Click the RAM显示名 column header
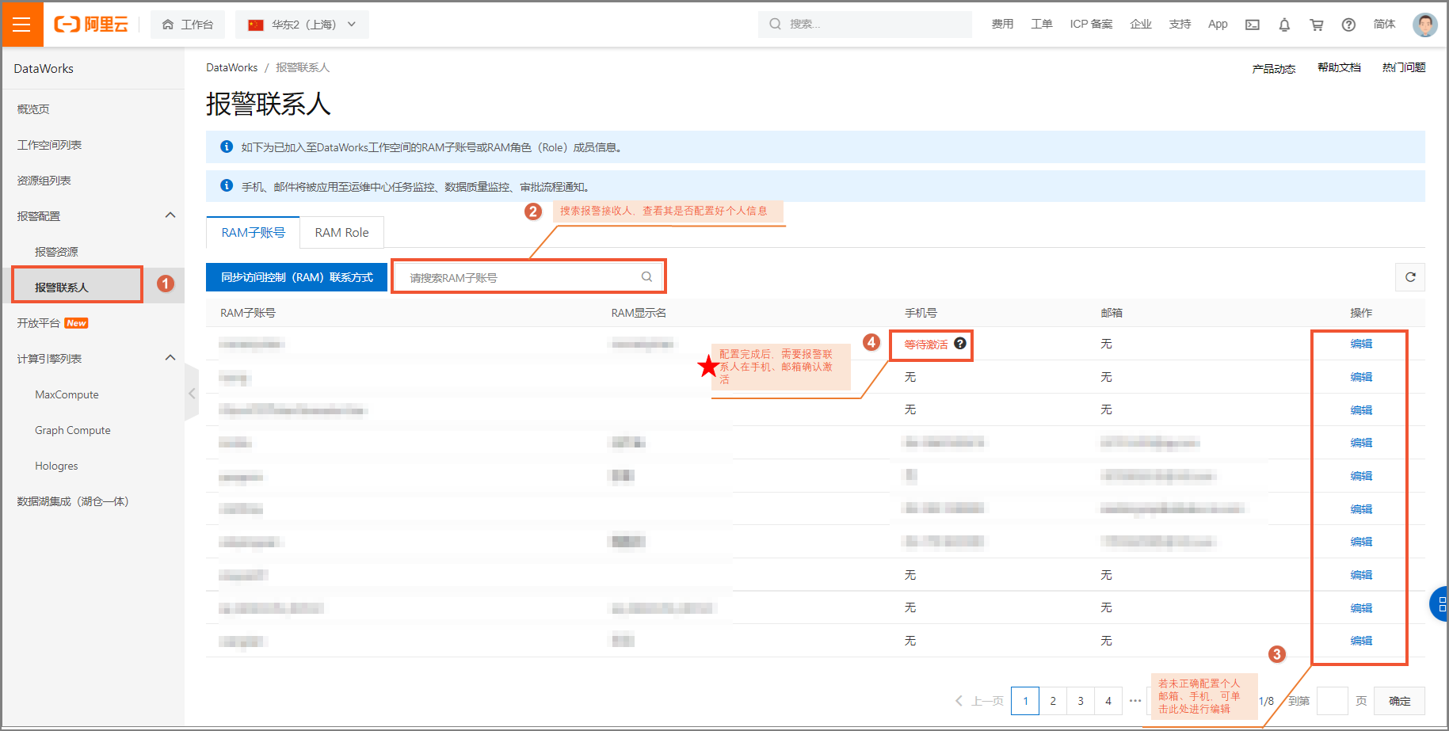 point(639,313)
